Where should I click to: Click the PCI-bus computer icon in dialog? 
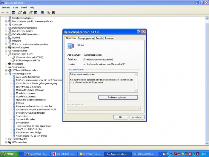coord(71,46)
